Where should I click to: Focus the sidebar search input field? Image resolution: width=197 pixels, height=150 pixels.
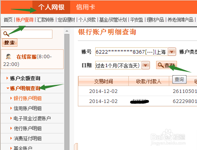tap(27, 34)
